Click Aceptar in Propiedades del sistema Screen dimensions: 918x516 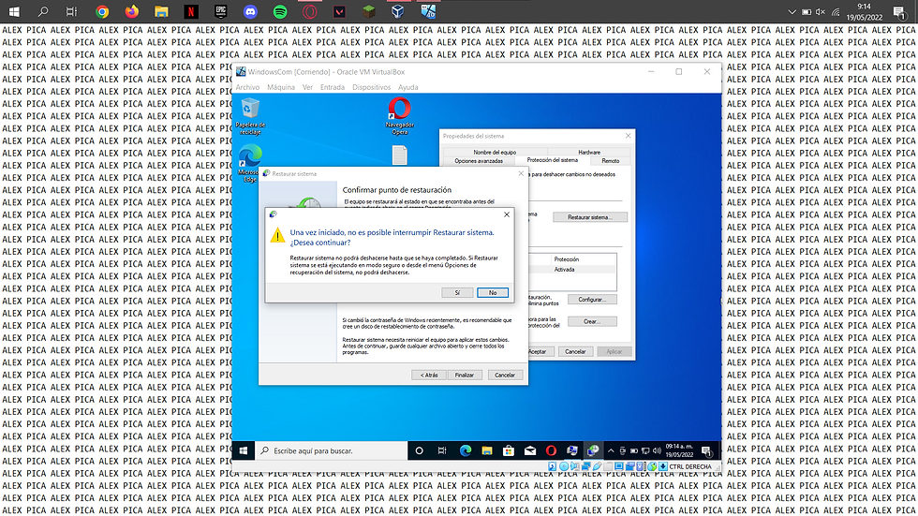click(x=538, y=351)
